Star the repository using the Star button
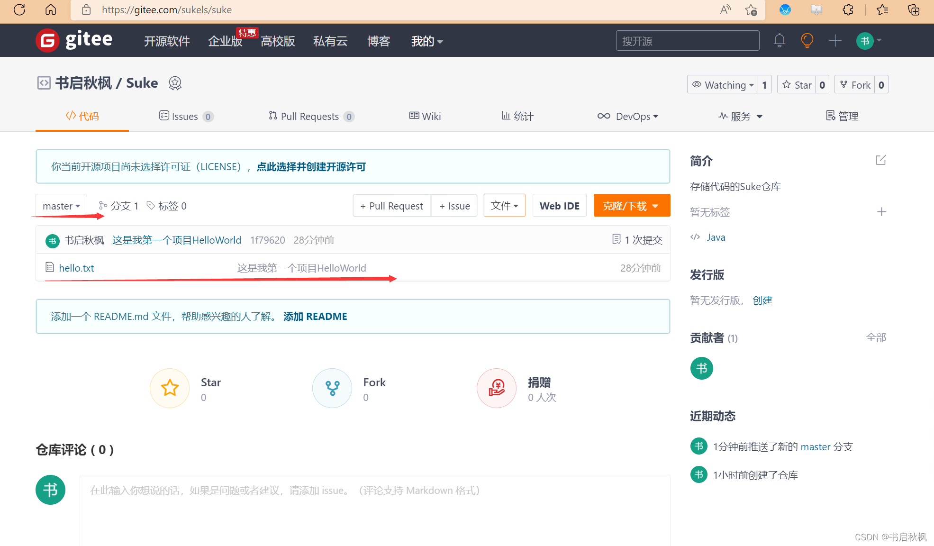The width and height of the screenshot is (934, 546). (797, 85)
